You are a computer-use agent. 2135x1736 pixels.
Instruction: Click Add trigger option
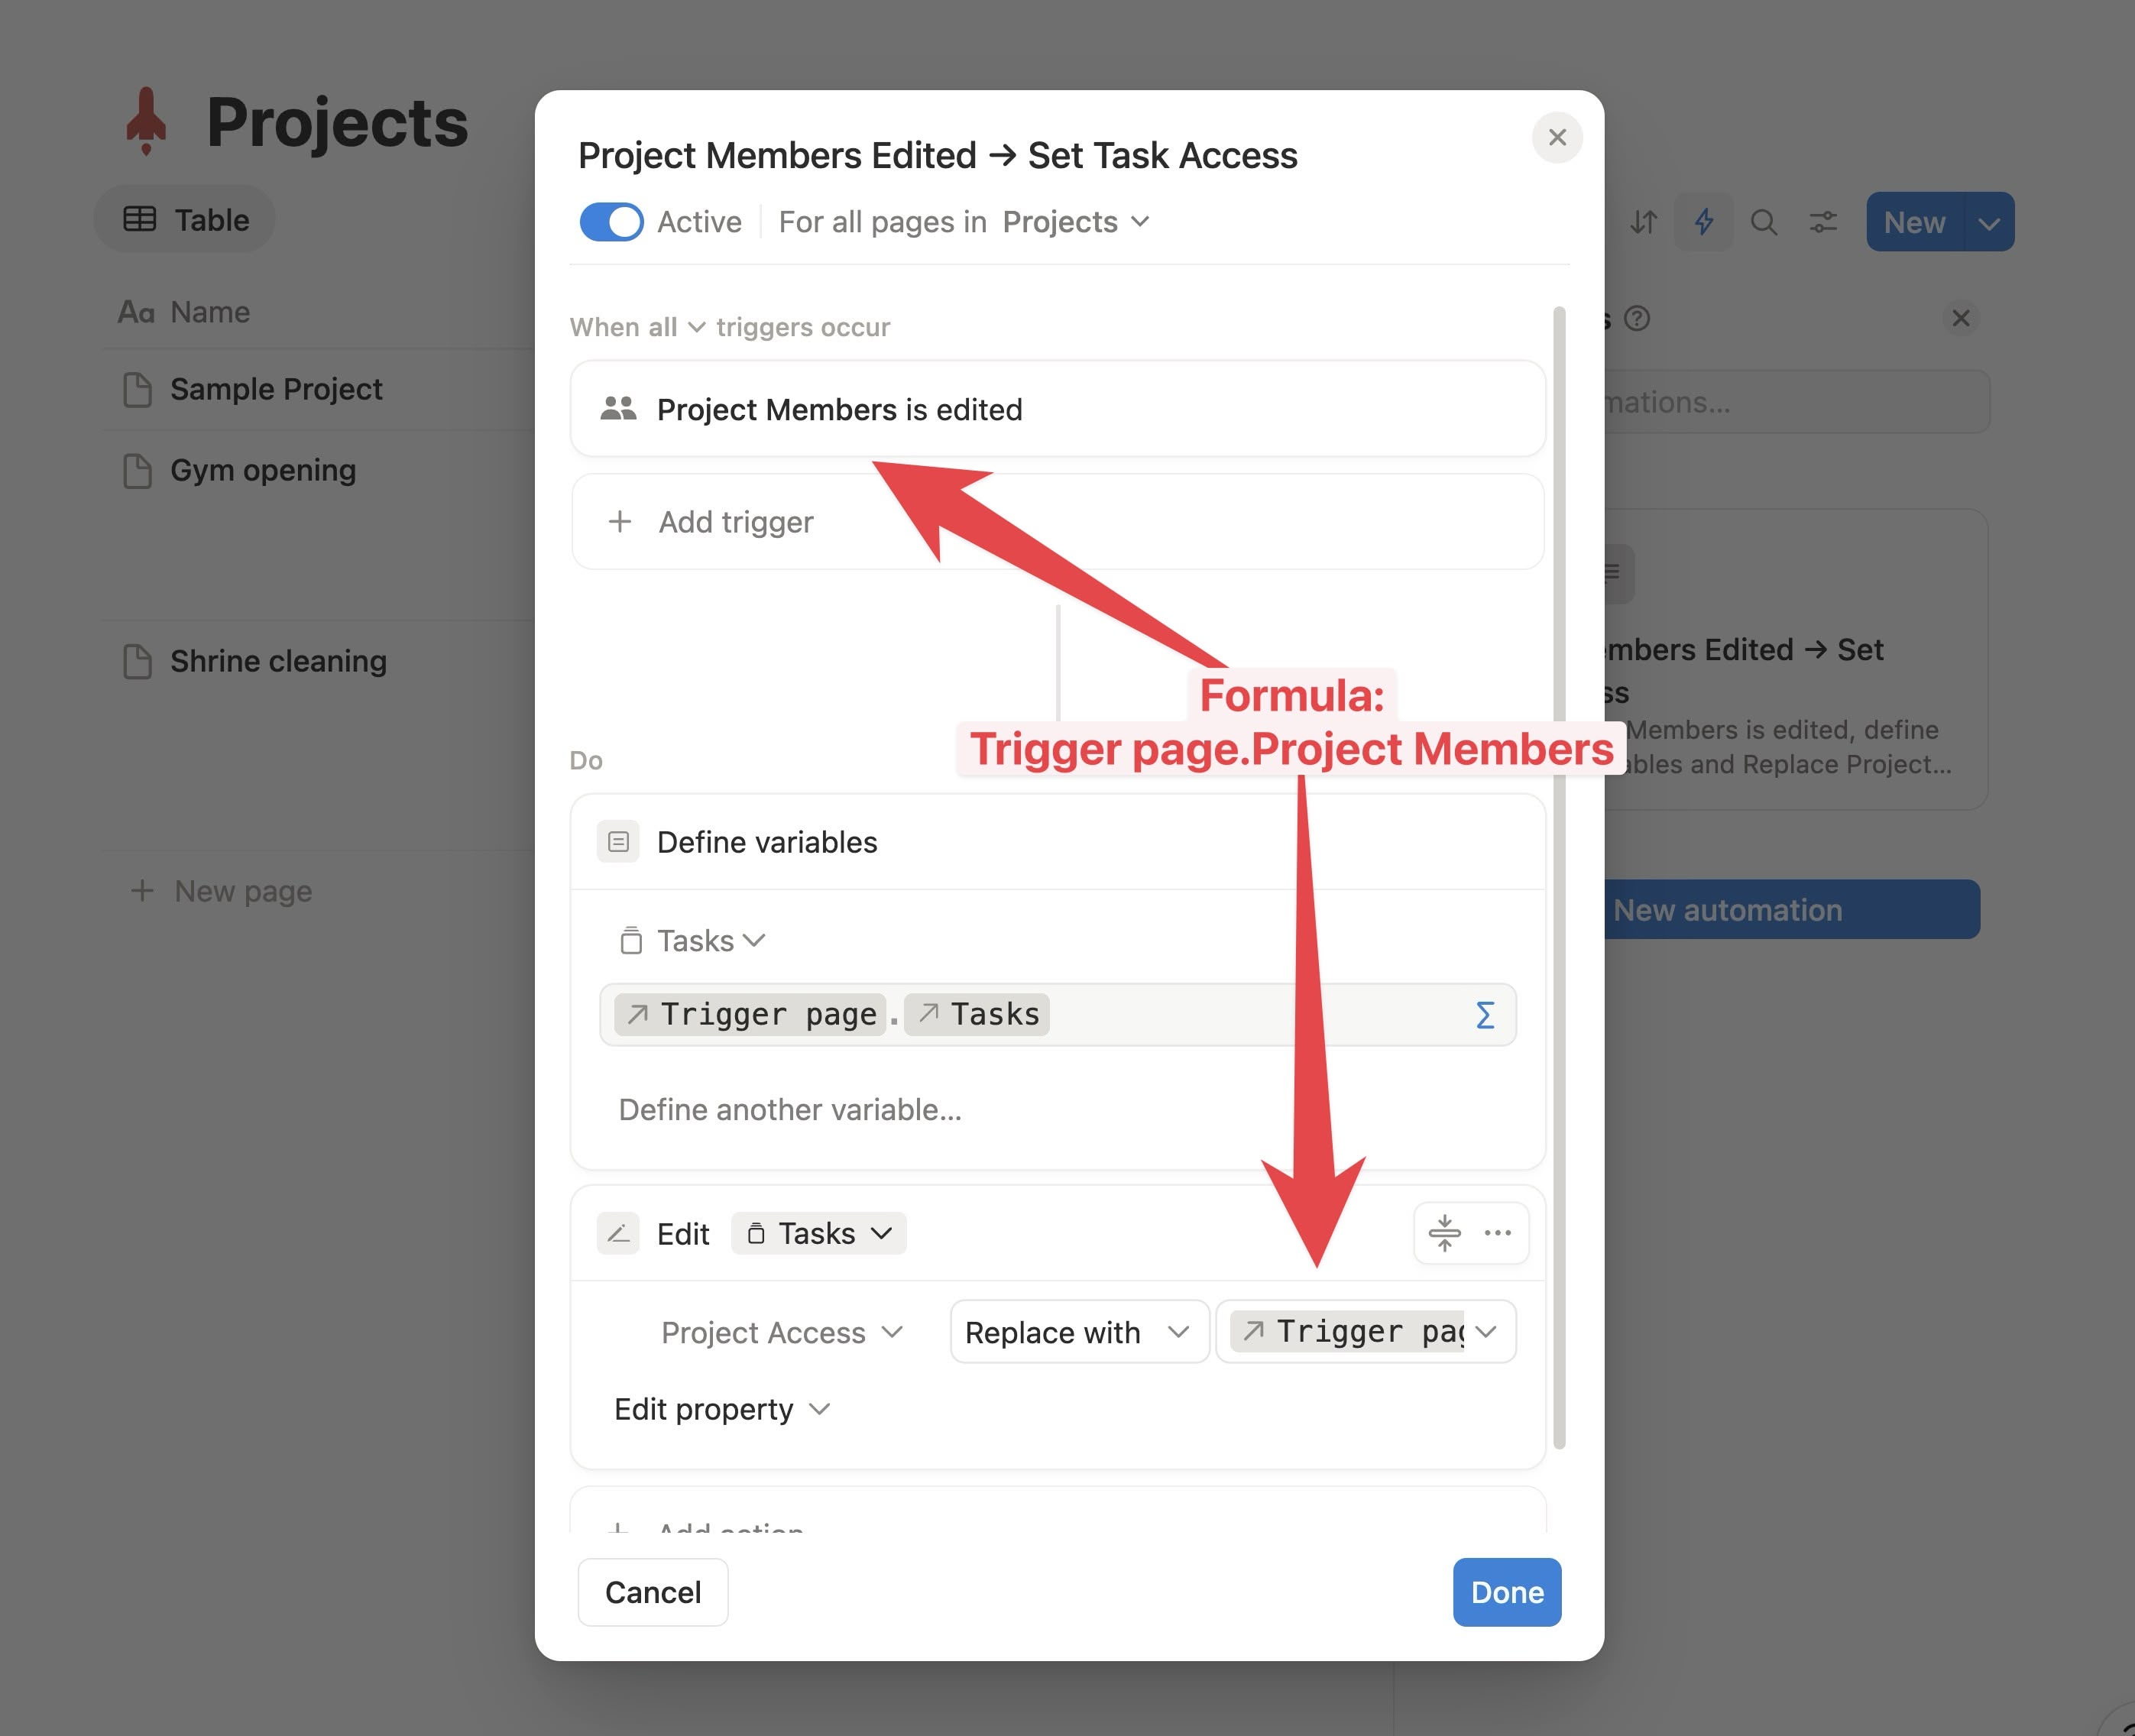(735, 521)
